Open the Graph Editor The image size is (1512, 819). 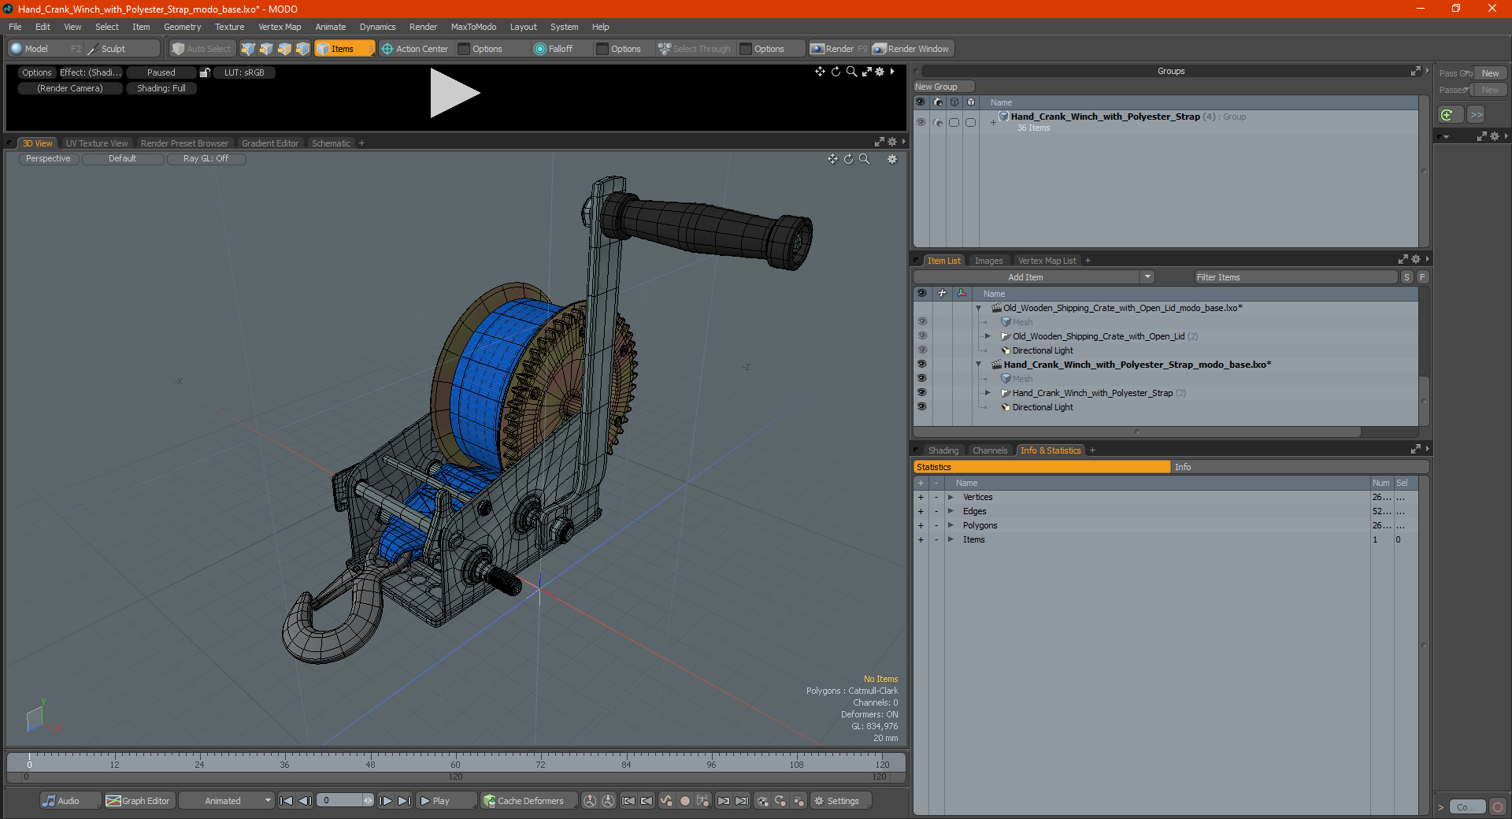(x=139, y=801)
